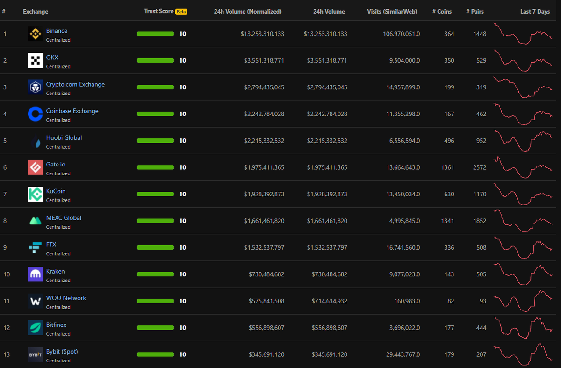Click FTX's 24h volume $1,532,537,797 normalized
This screenshot has height=368, width=561.
264,247
